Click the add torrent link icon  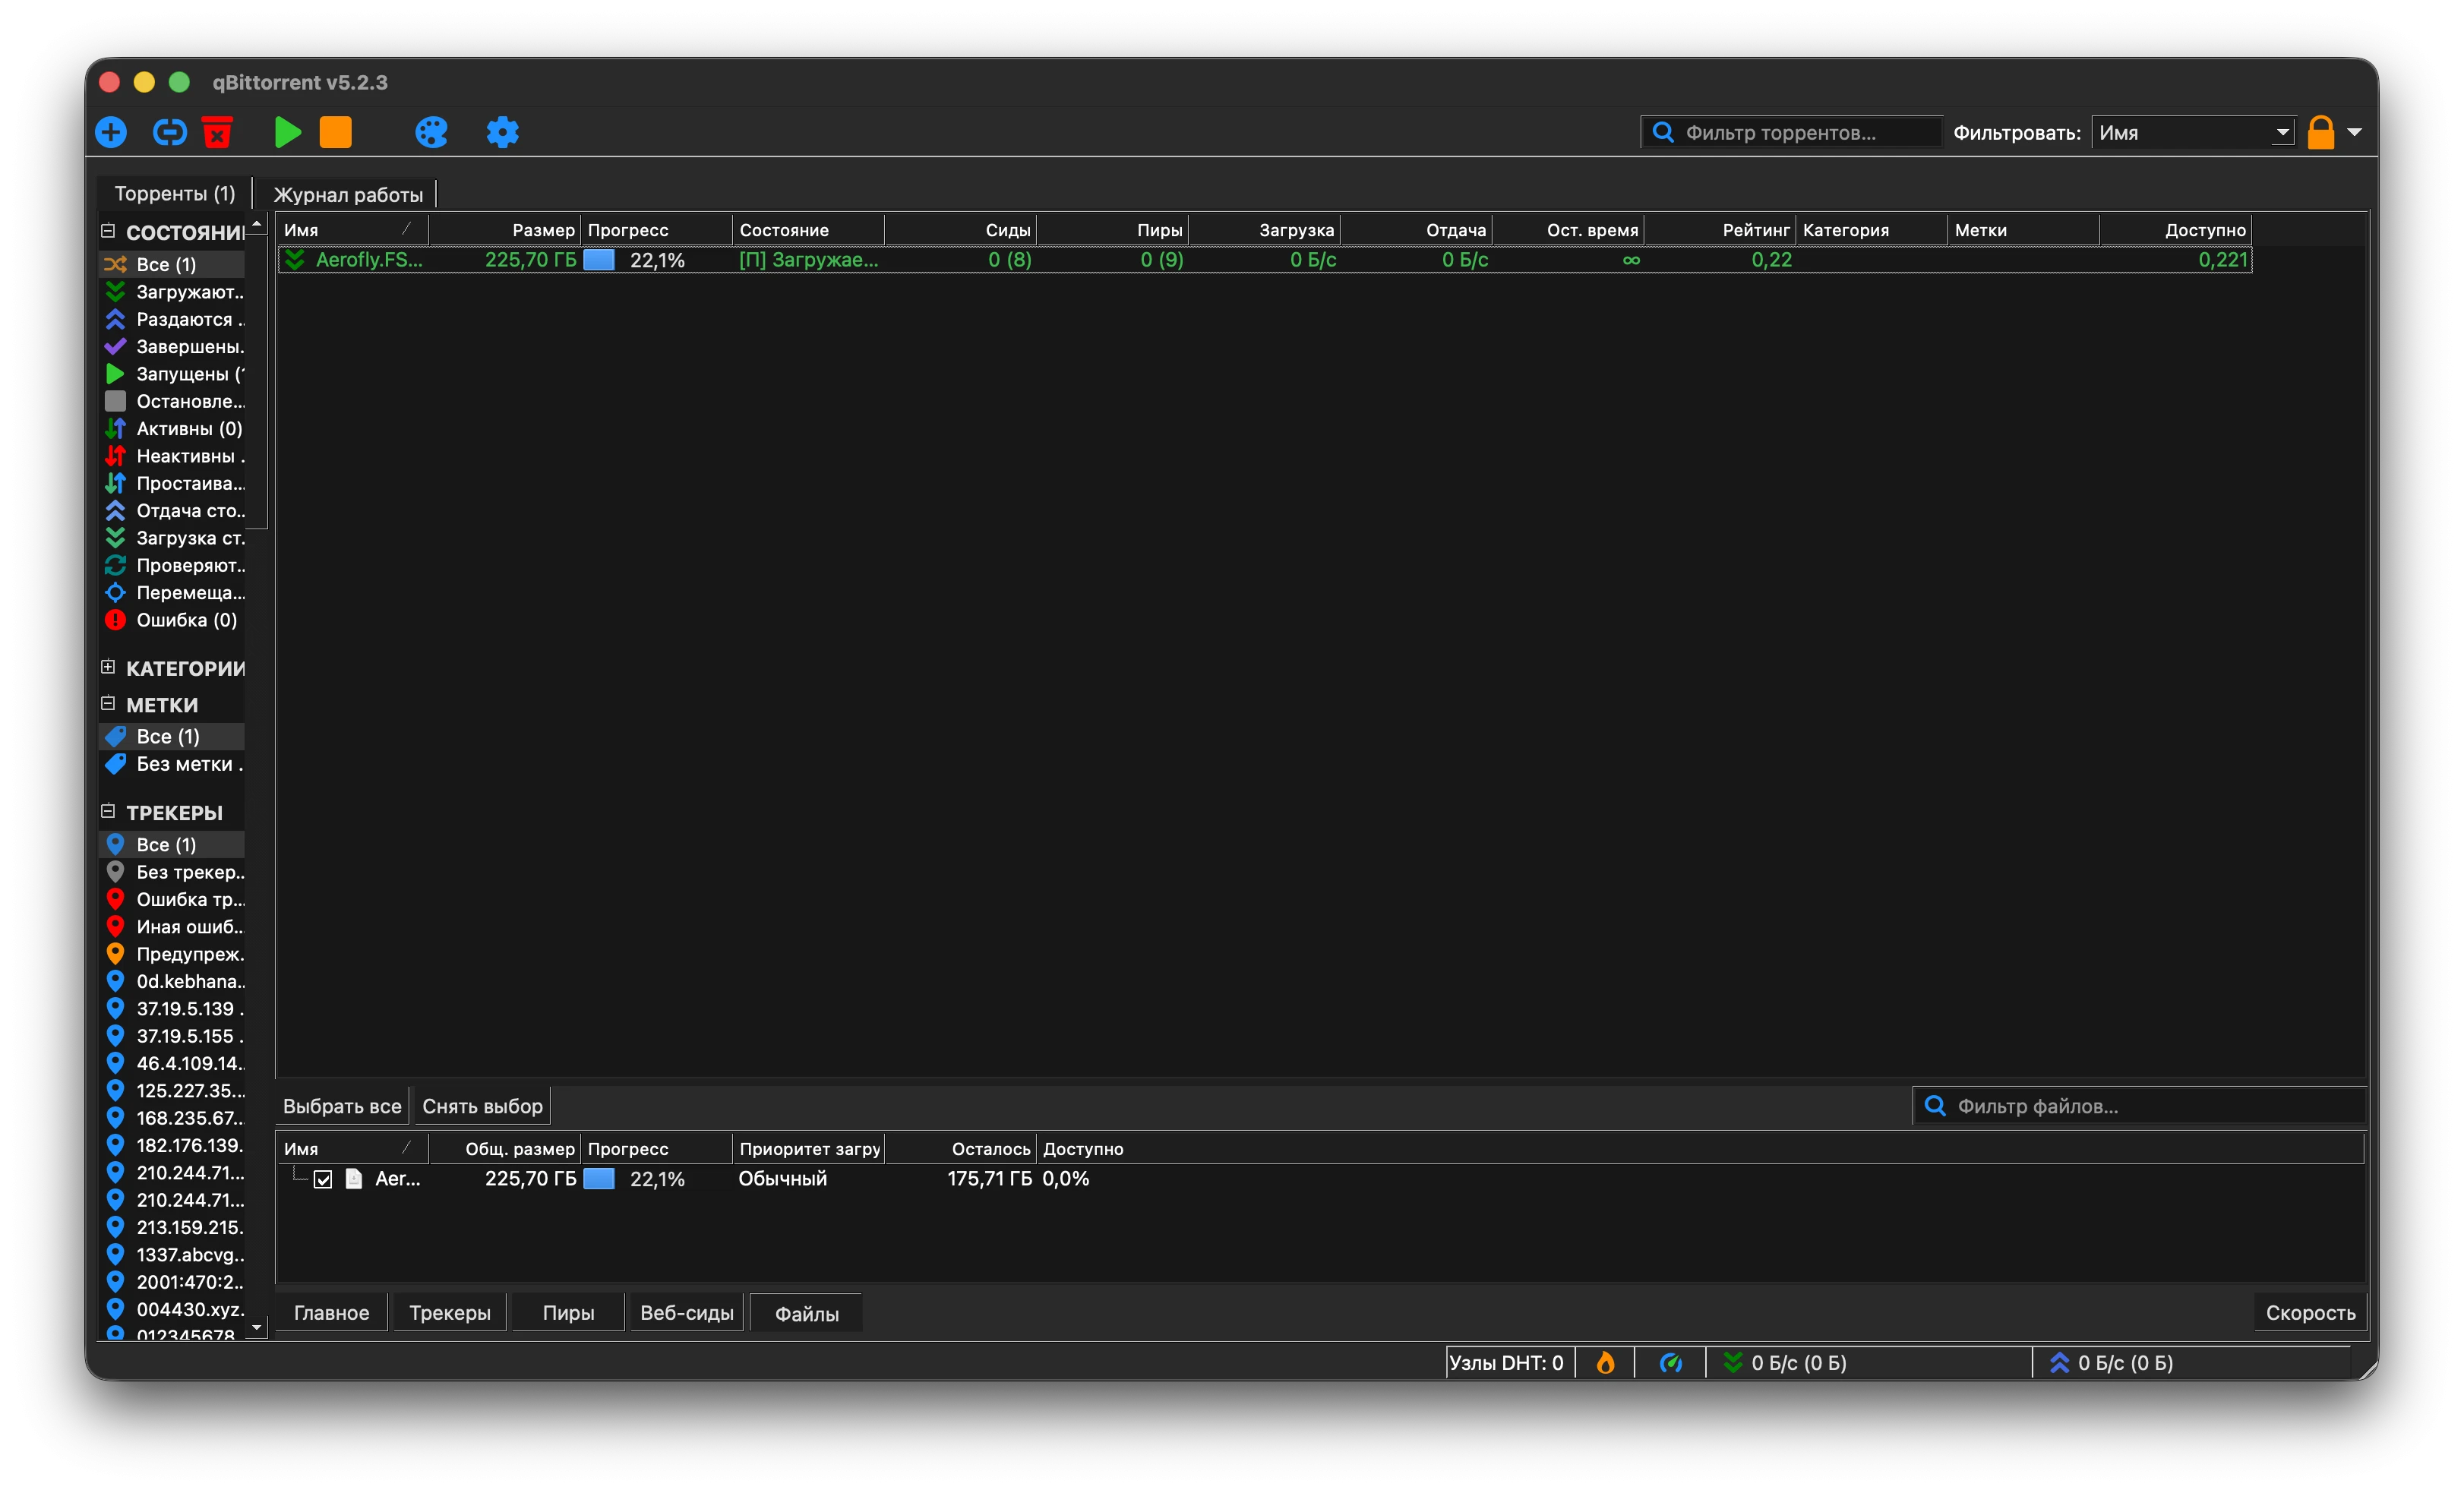pyautogui.click(x=169, y=132)
